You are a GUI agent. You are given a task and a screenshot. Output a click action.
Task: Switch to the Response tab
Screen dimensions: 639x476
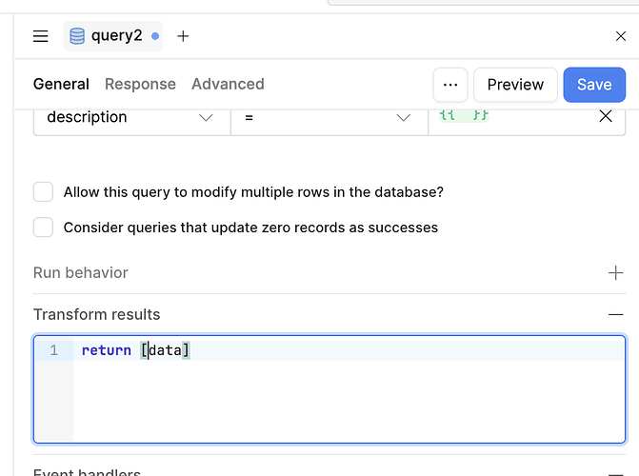pos(140,84)
